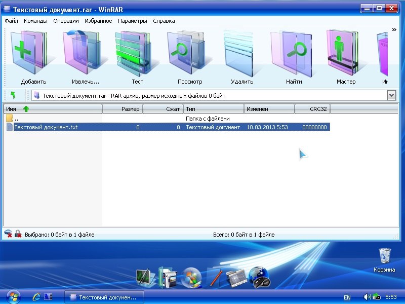Click the EN language indicator

click(347, 297)
